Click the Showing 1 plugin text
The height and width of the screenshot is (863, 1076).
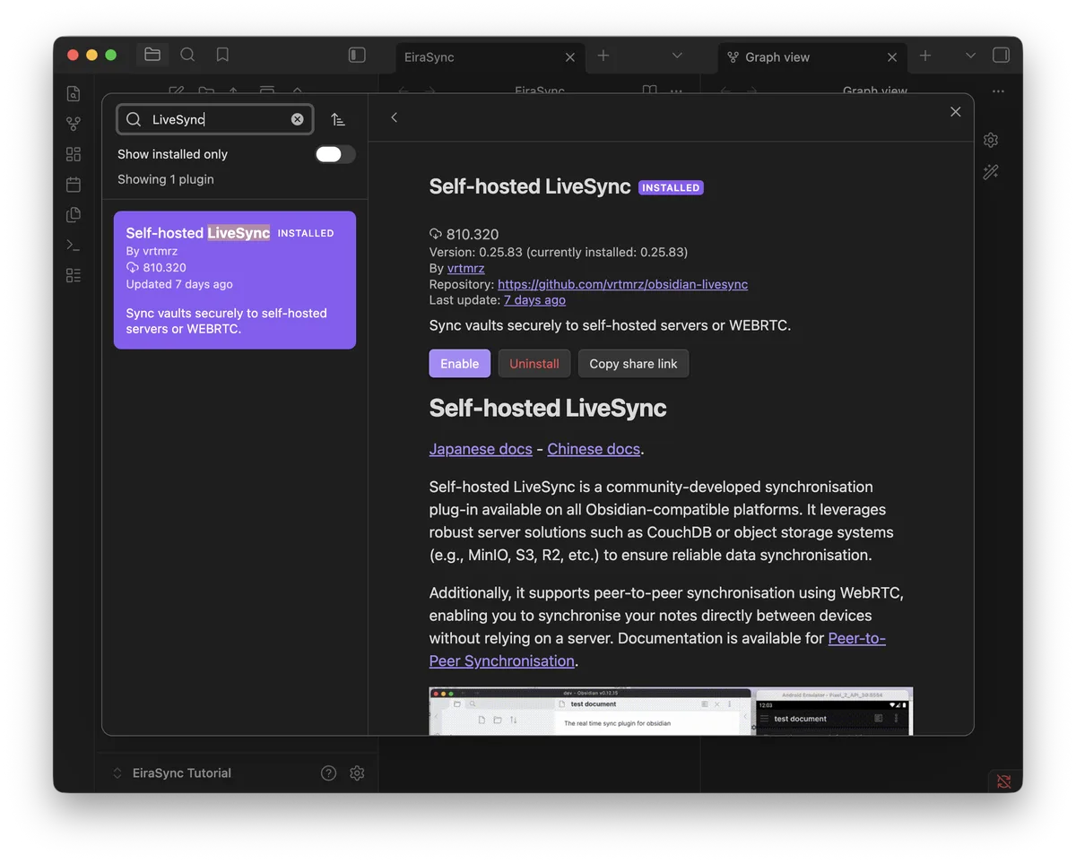[166, 179]
